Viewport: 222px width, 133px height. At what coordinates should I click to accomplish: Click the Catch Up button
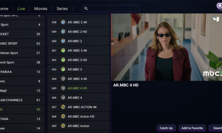[166, 128]
